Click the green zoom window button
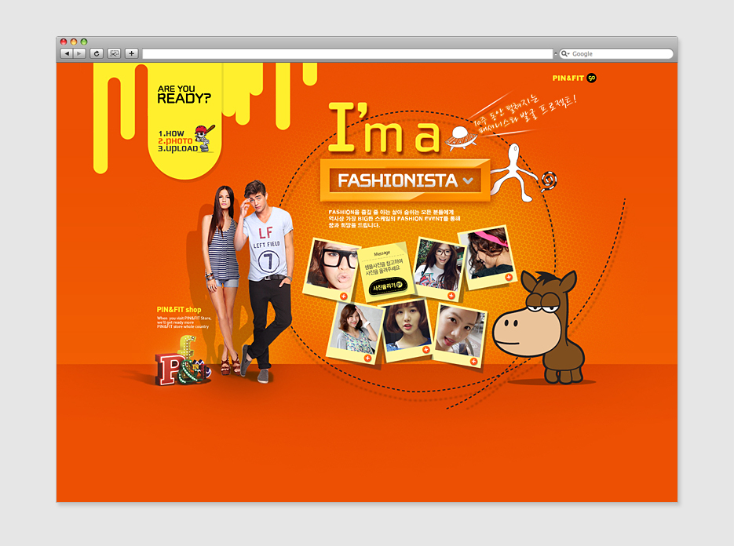 coord(84,42)
